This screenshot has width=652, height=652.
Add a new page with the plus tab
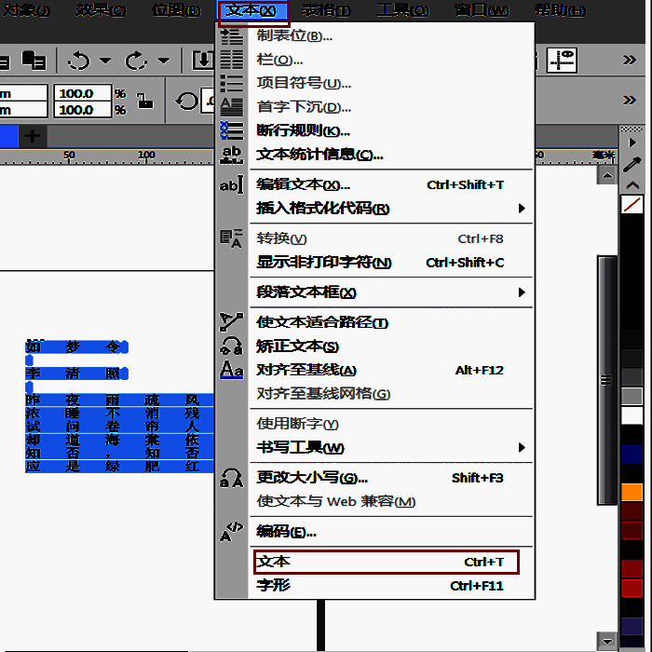click(33, 136)
